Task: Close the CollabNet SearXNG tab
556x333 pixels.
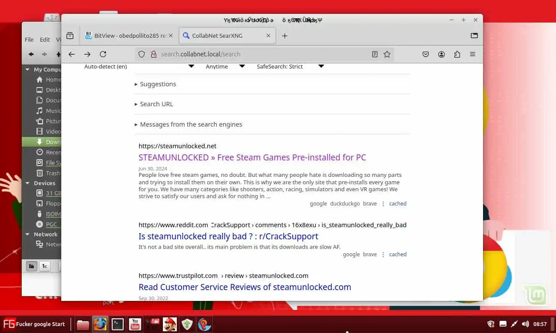Action: coord(268,36)
